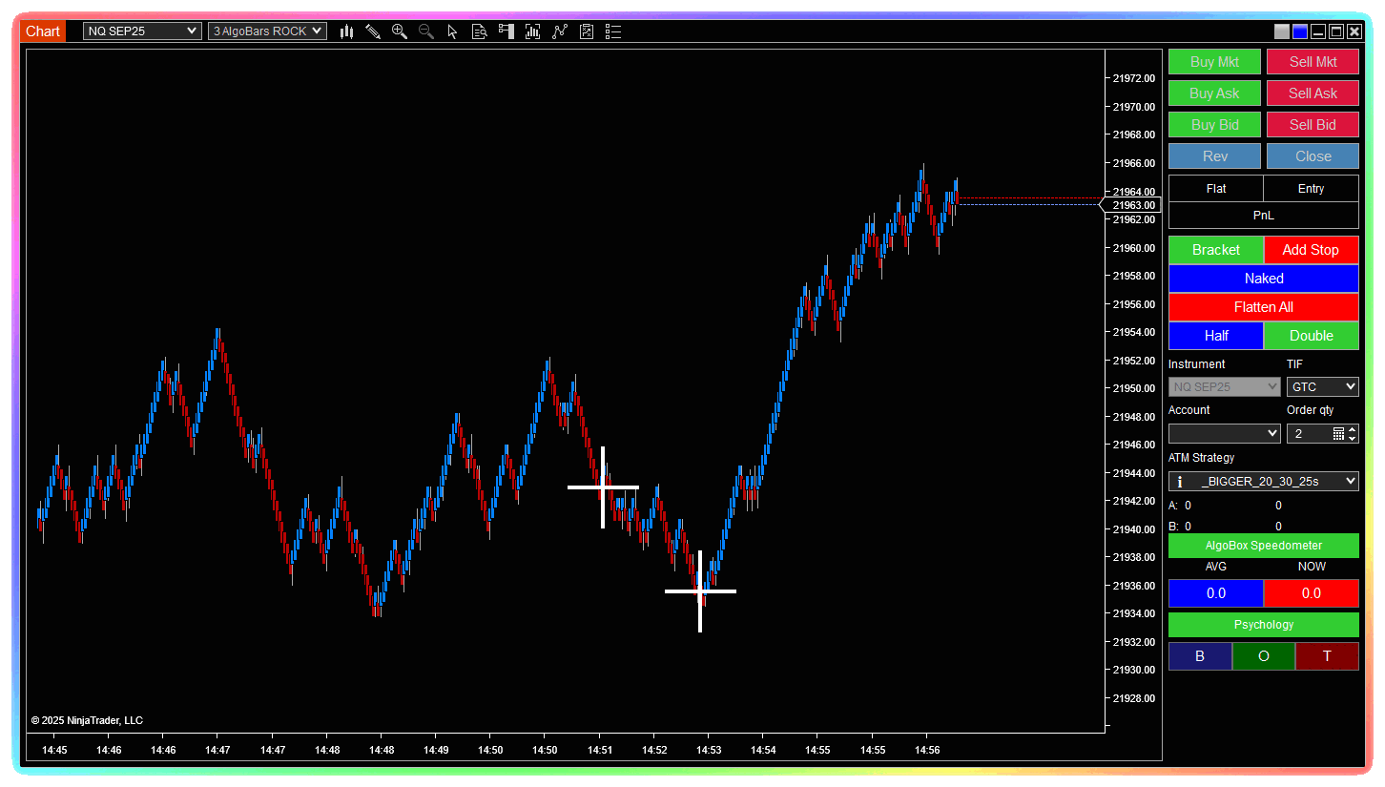Open the ATM Strategy dropdown
Image resolution: width=1385 pixels, height=787 pixels.
[x=1263, y=482]
